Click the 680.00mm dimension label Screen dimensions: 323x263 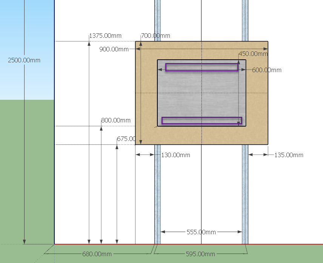pyautogui.click(x=97, y=254)
